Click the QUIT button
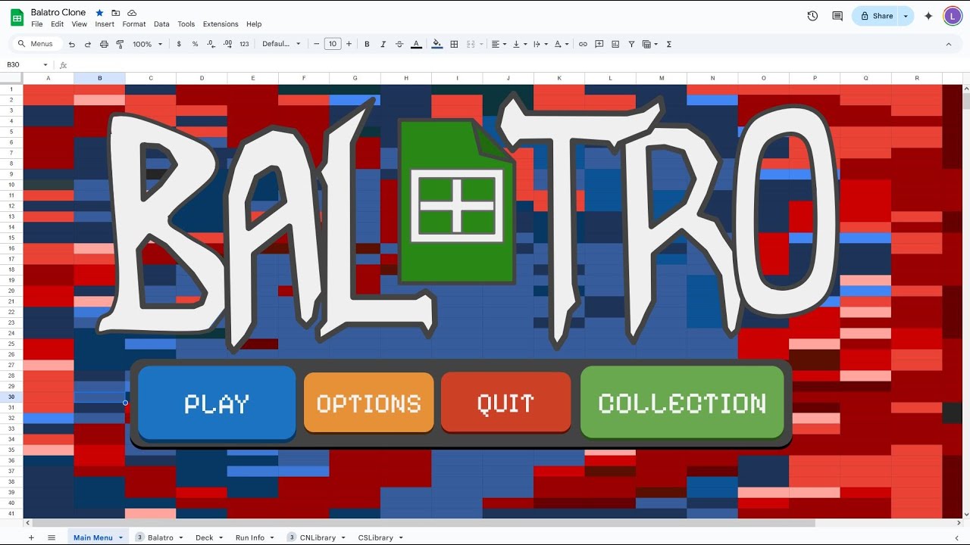Viewport: 970px width, 545px height. 506,403
